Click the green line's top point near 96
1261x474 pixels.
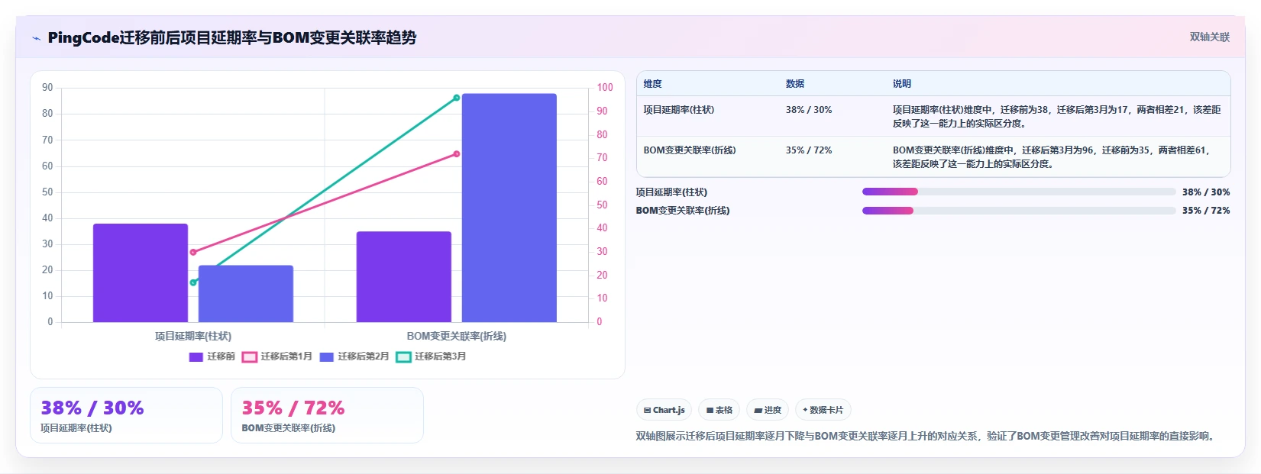tap(457, 98)
